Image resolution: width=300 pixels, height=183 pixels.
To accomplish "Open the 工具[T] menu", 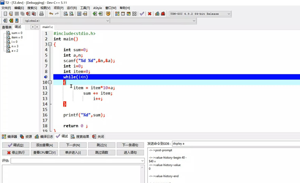I will [85, 8].
